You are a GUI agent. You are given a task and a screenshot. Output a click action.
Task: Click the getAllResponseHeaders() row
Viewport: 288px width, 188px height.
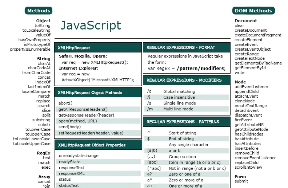[x=98, y=109]
